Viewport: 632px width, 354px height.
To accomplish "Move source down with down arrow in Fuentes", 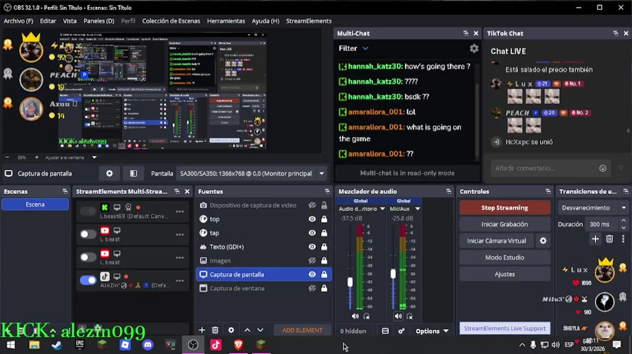I will [260, 330].
